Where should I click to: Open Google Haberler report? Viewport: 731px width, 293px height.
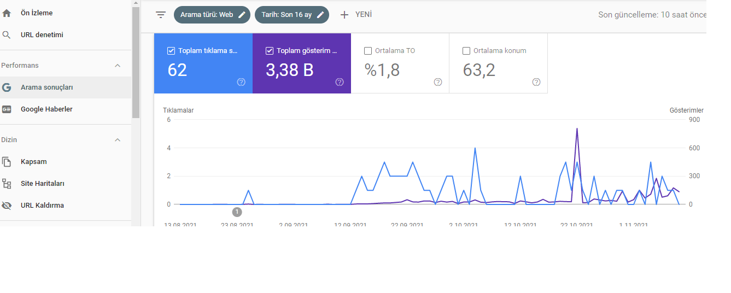point(66,109)
